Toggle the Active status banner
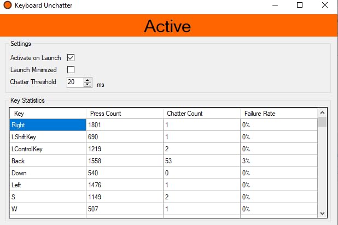This screenshot has width=338, height=225. [x=168, y=26]
